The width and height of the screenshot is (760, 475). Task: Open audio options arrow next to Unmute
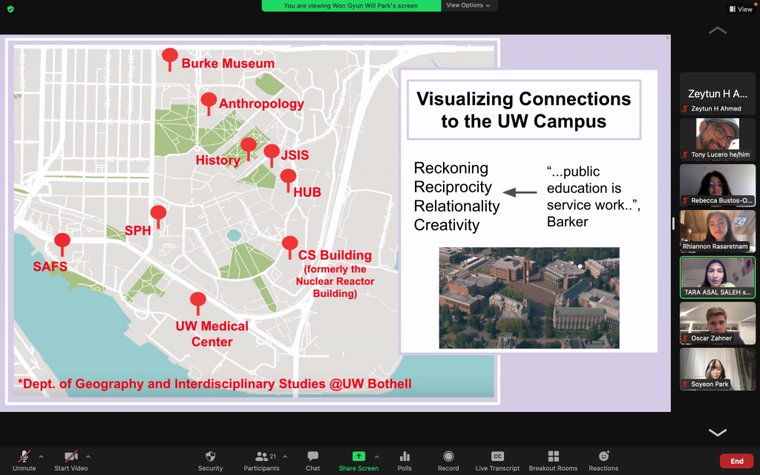click(42, 456)
